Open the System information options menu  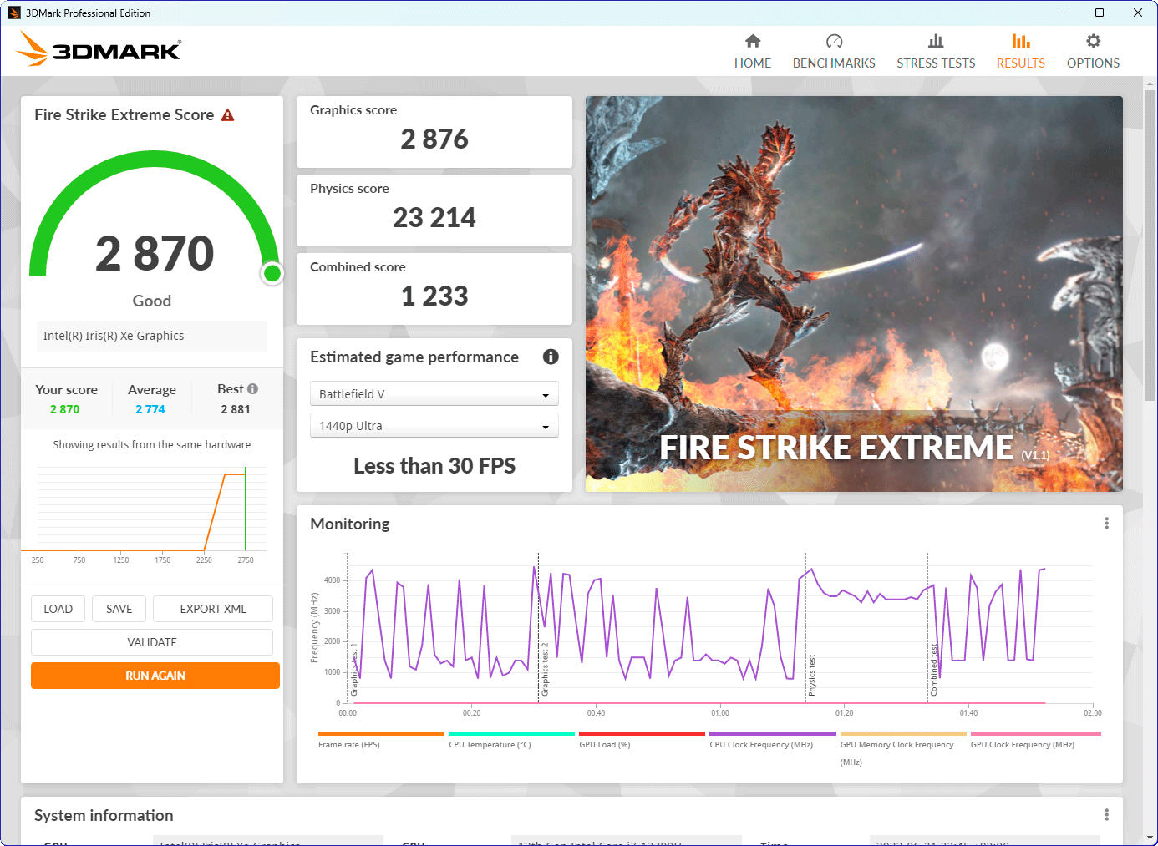click(x=1106, y=815)
